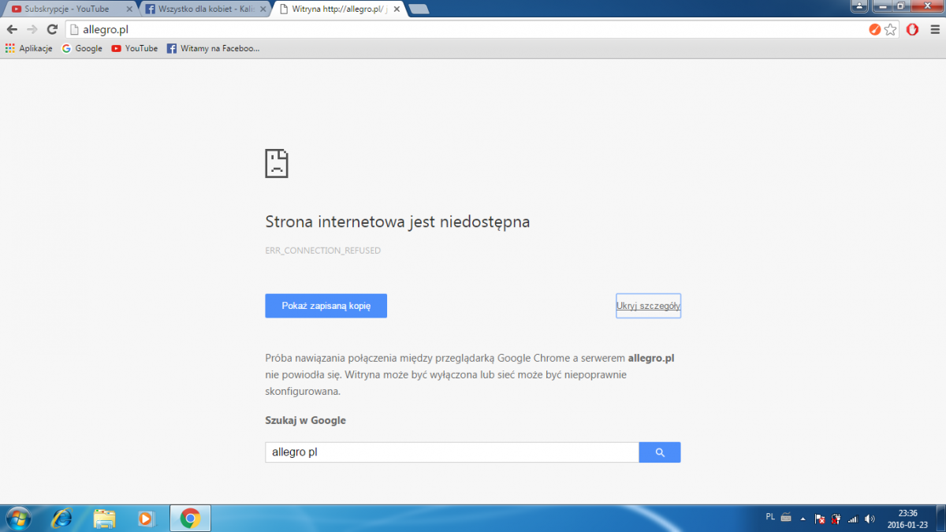Open the Chrome hamburger menu

coord(933,30)
